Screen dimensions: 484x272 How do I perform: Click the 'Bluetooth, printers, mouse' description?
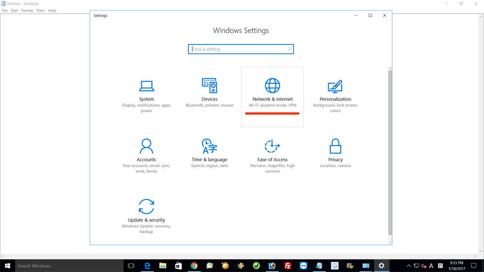pyautogui.click(x=209, y=105)
